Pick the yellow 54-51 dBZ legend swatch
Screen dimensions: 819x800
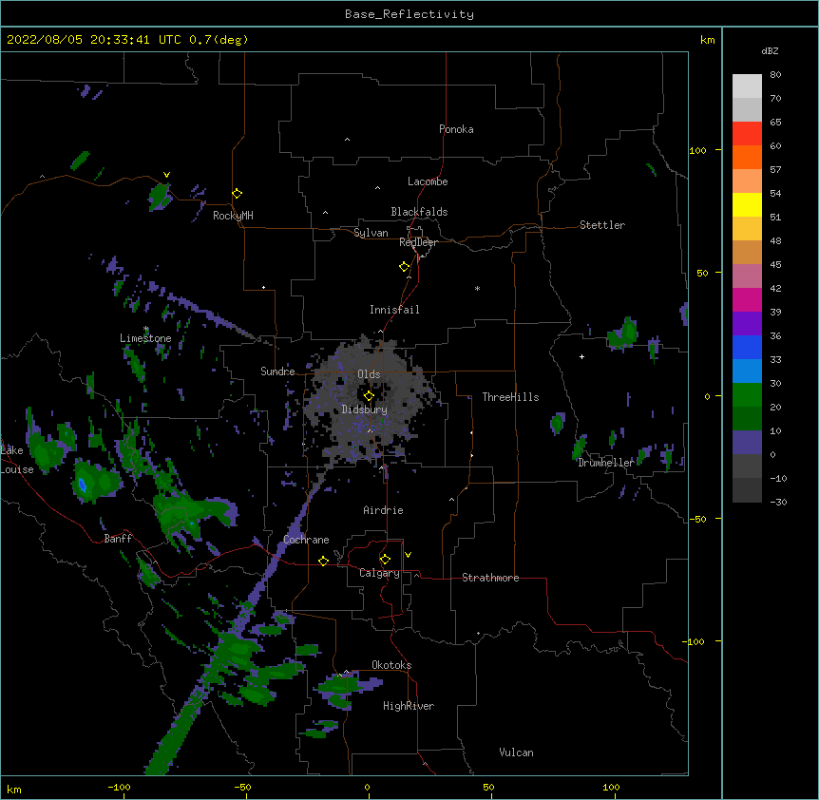[747, 204]
